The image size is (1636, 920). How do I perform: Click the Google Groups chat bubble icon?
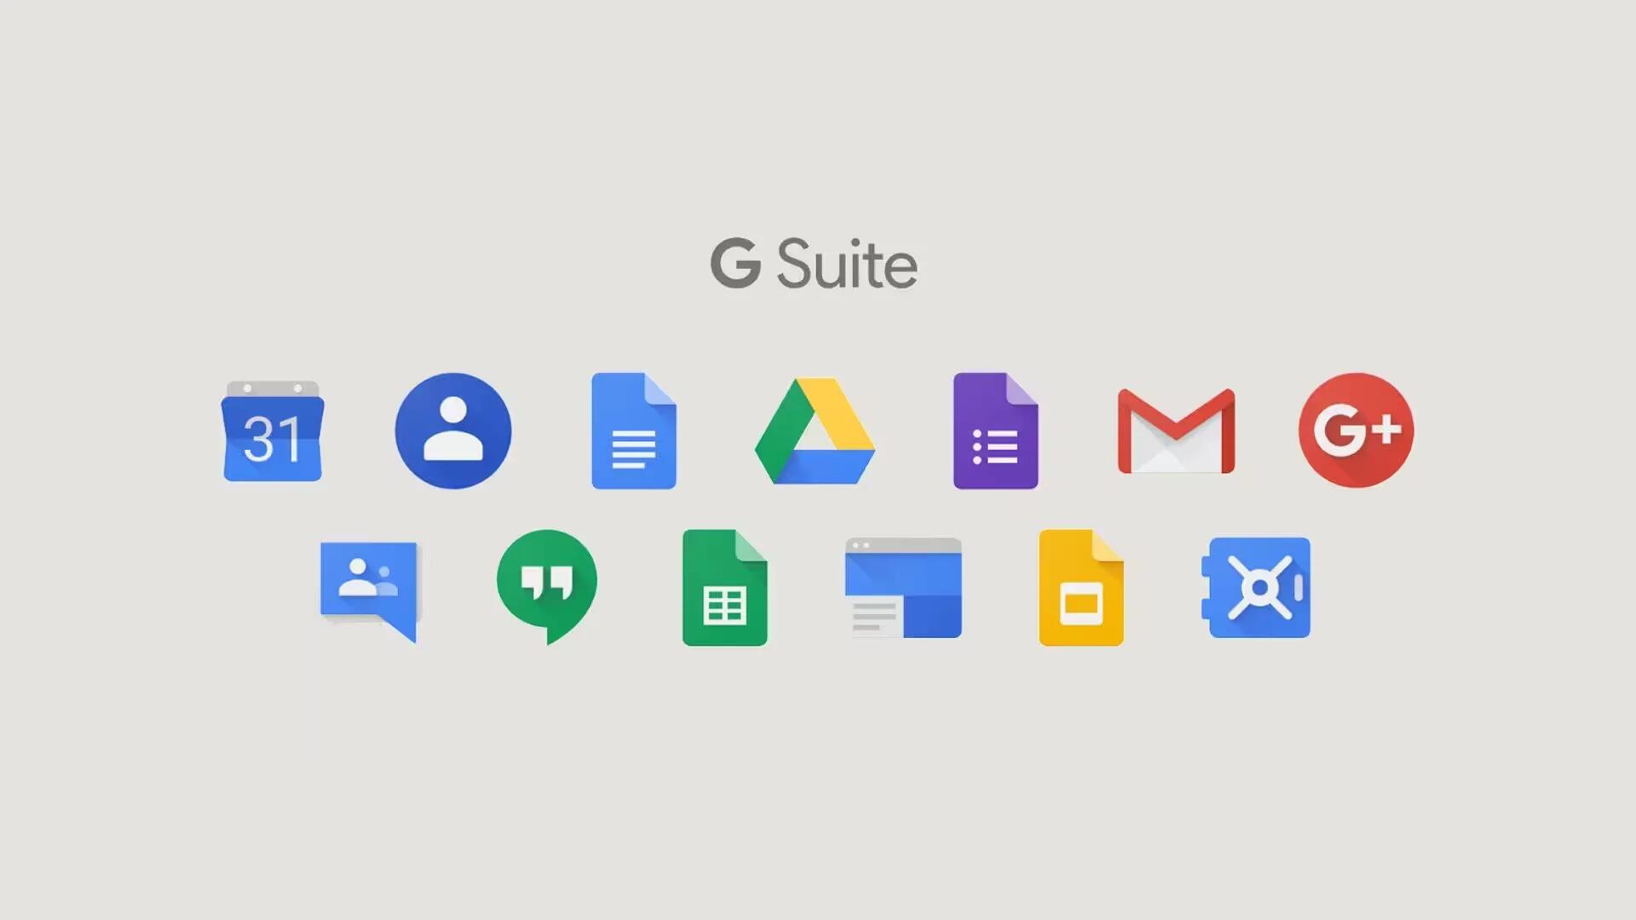point(369,592)
